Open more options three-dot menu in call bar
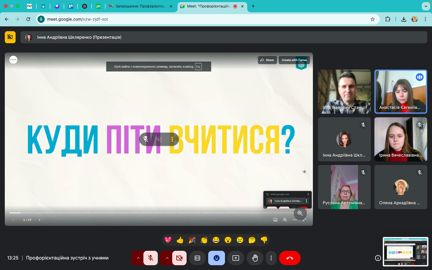This screenshot has width=432, height=270. coord(271,258)
